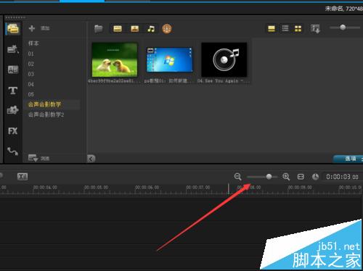363x271 pixels.
Task: Click the import media files folder icon
Action: (98, 29)
